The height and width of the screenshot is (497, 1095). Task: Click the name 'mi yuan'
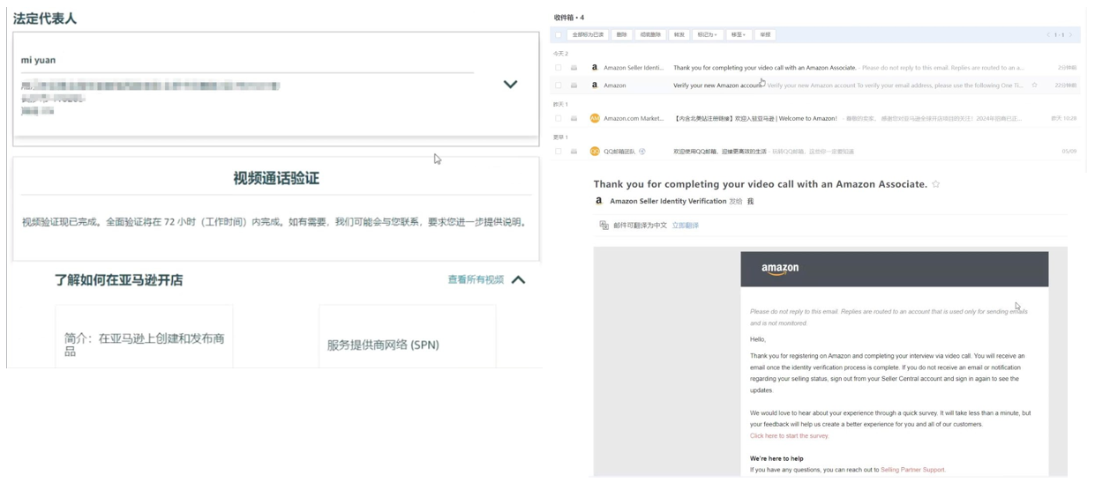click(38, 60)
